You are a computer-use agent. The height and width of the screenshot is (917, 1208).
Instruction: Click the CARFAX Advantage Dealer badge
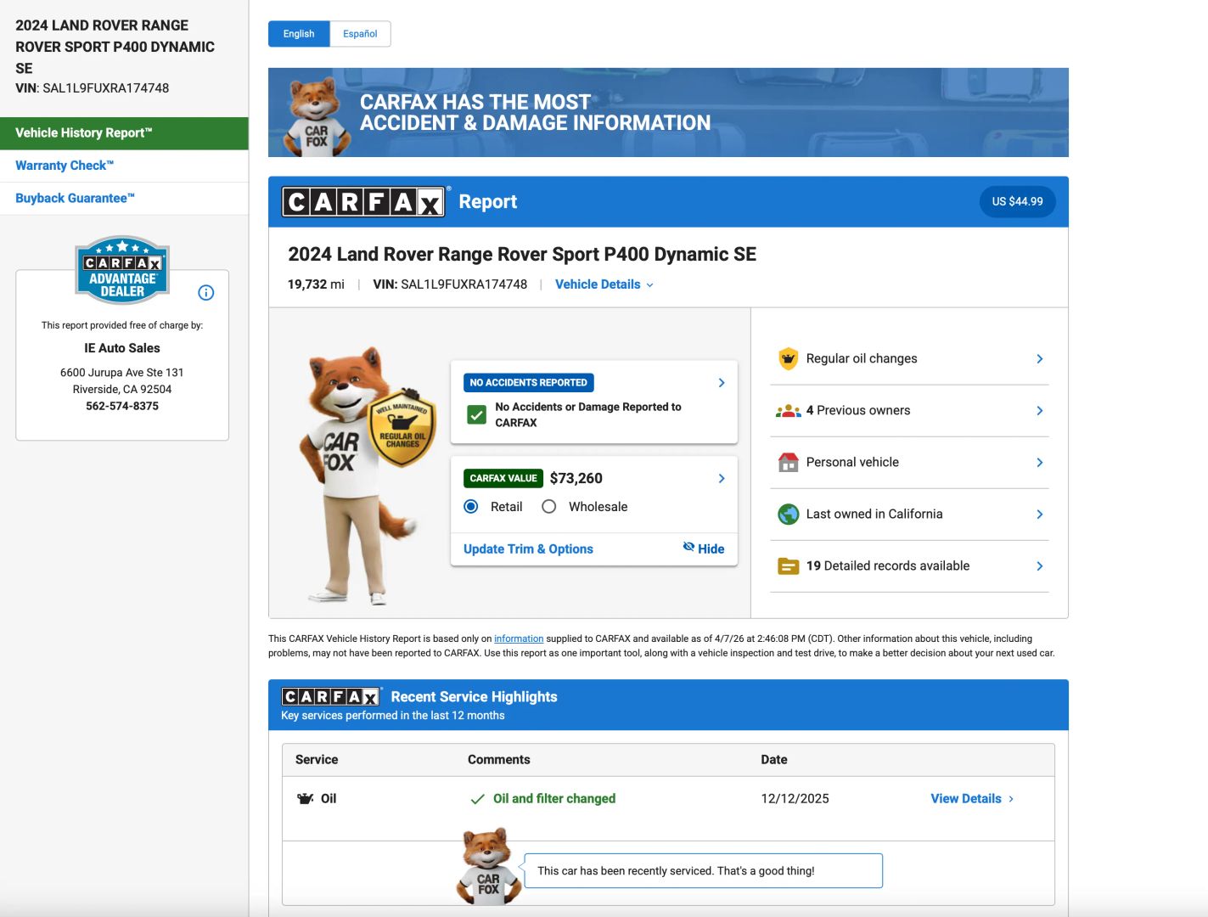click(122, 270)
